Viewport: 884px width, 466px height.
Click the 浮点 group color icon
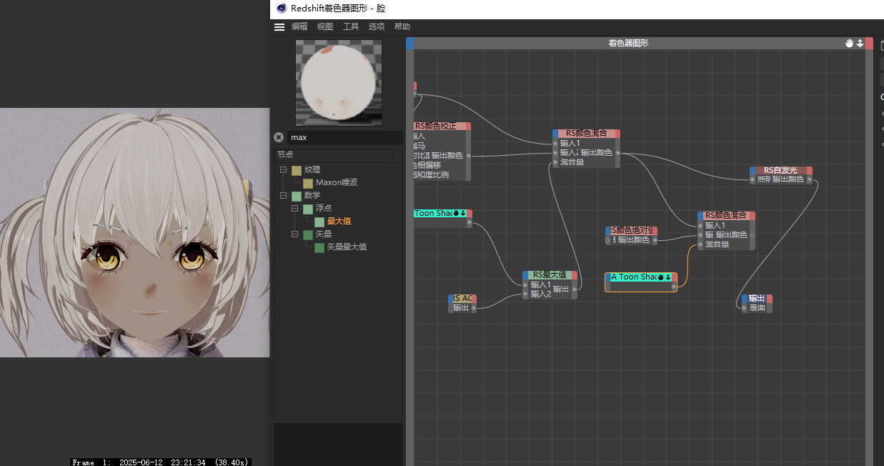pyautogui.click(x=308, y=209)
